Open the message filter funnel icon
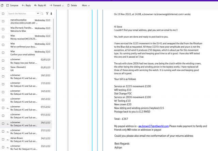The image size is (218, 151). point(47,14)
